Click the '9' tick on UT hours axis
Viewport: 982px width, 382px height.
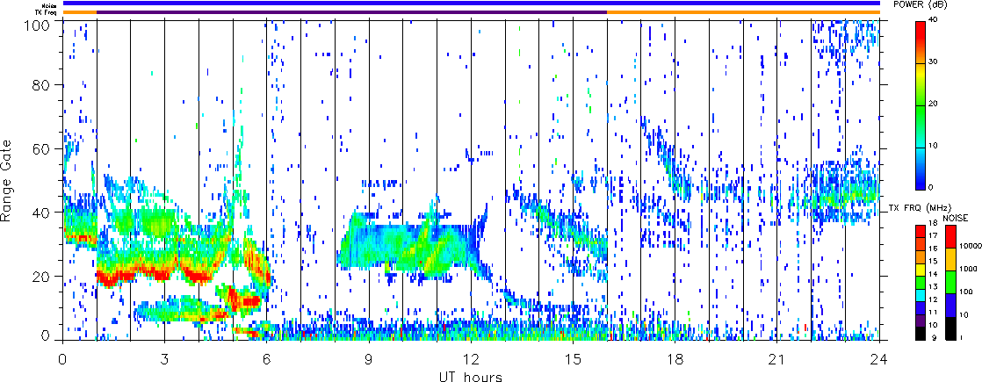click(x=369, y=359)
